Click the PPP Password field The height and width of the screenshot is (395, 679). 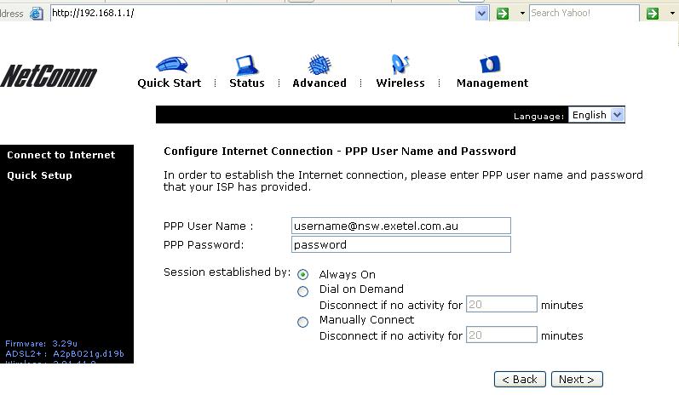click(400, 244)
